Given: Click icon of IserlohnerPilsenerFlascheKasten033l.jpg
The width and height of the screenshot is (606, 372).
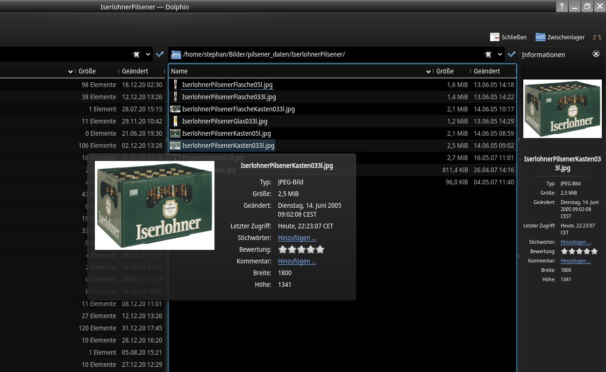Looking at the screenshot, I should click(175, 109).
